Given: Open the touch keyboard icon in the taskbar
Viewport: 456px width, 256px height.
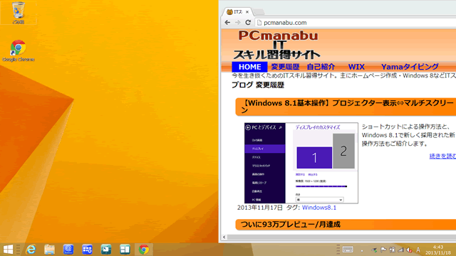Looking at the screenshot, I should pos(348,250).
